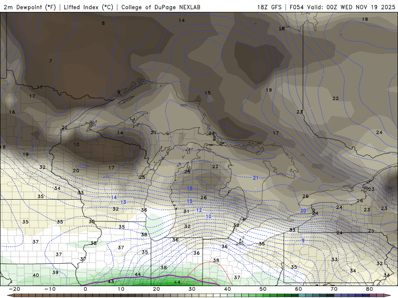Click the blue contour label 12

[x=199, y=210]
